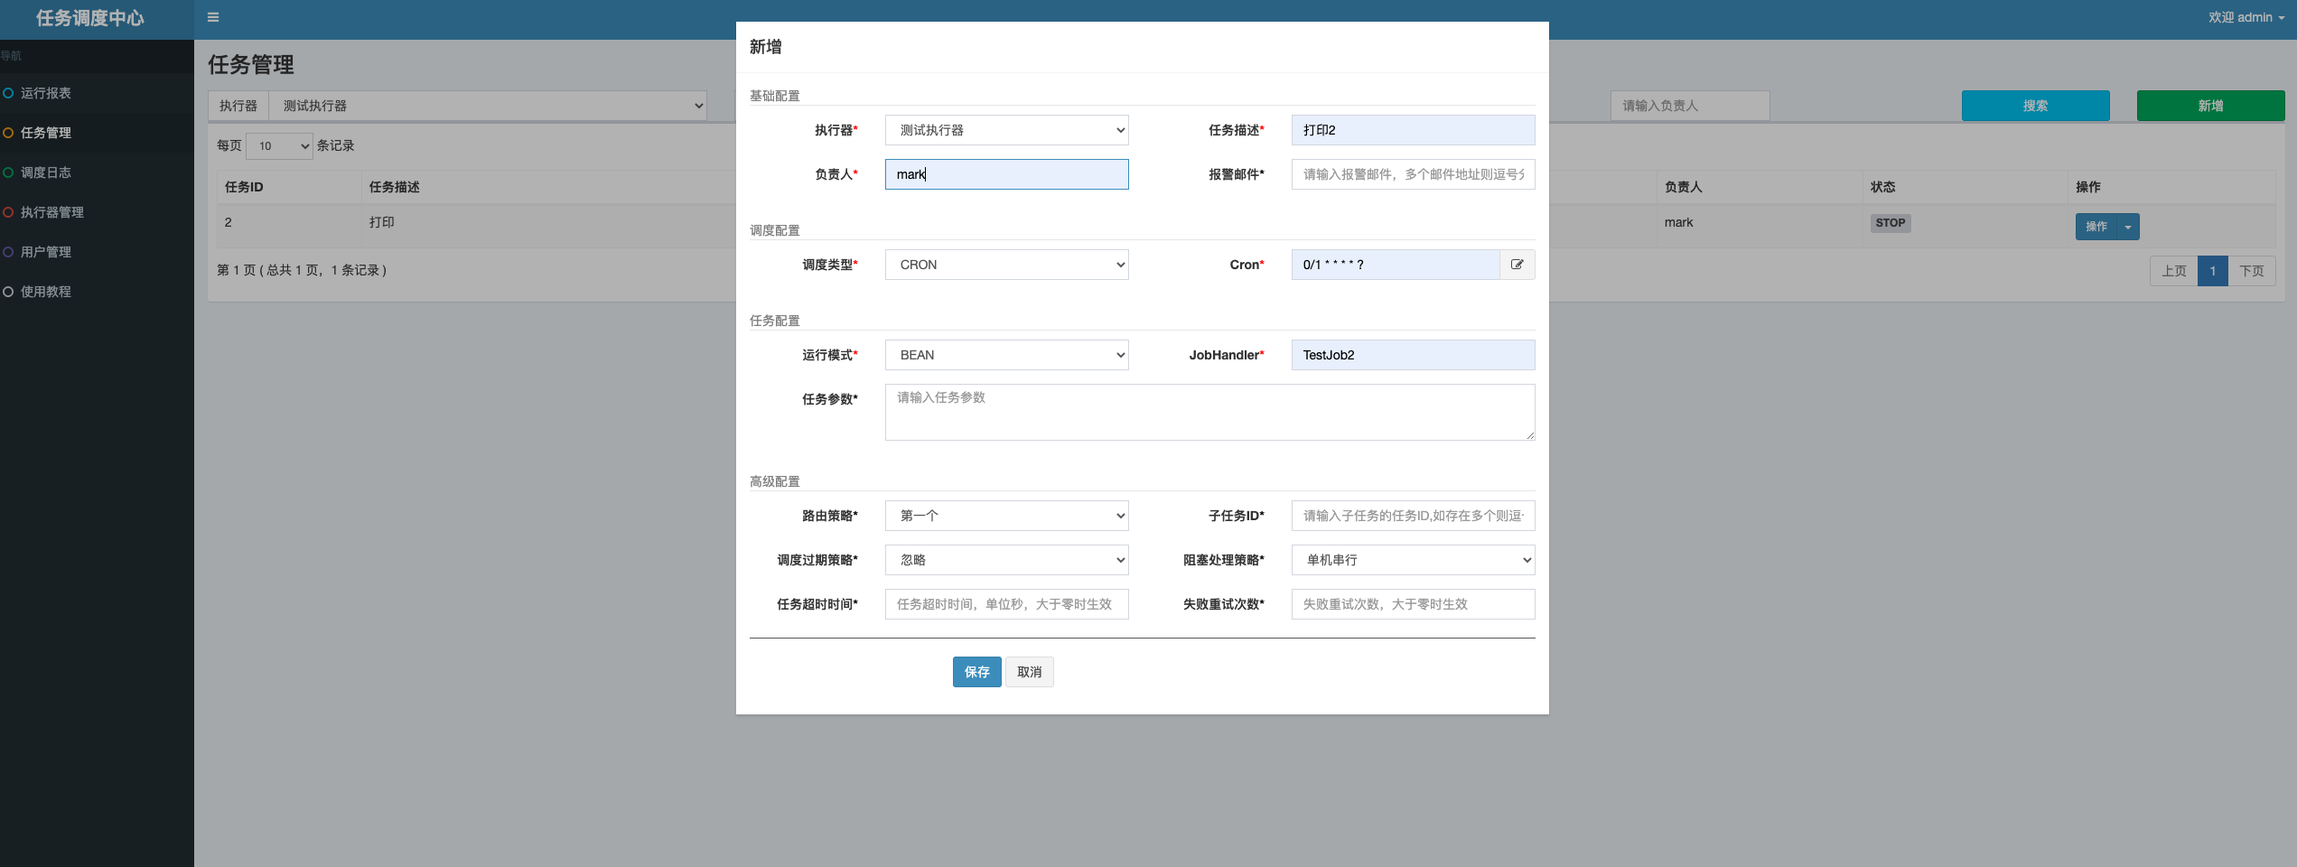Open the 阻塞处理策略 dropdown

point(1413,560)
